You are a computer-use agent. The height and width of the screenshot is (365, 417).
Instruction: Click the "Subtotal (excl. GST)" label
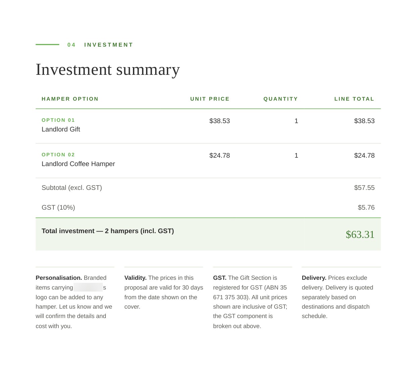click(x=72, y=188)
